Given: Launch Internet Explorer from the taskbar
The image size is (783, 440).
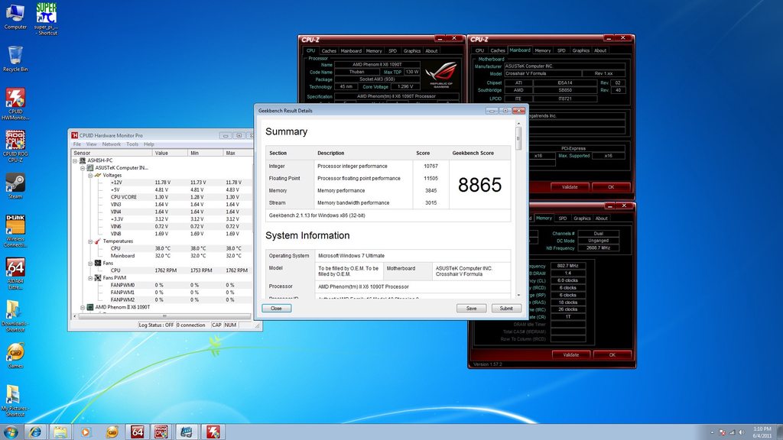Looking at the screenshot, I should pyautogui.click(x=35, y=432).
